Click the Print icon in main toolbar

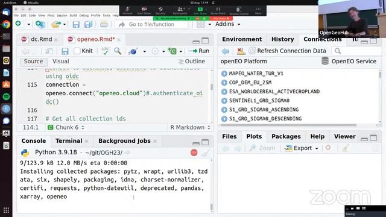coord(104,24)
